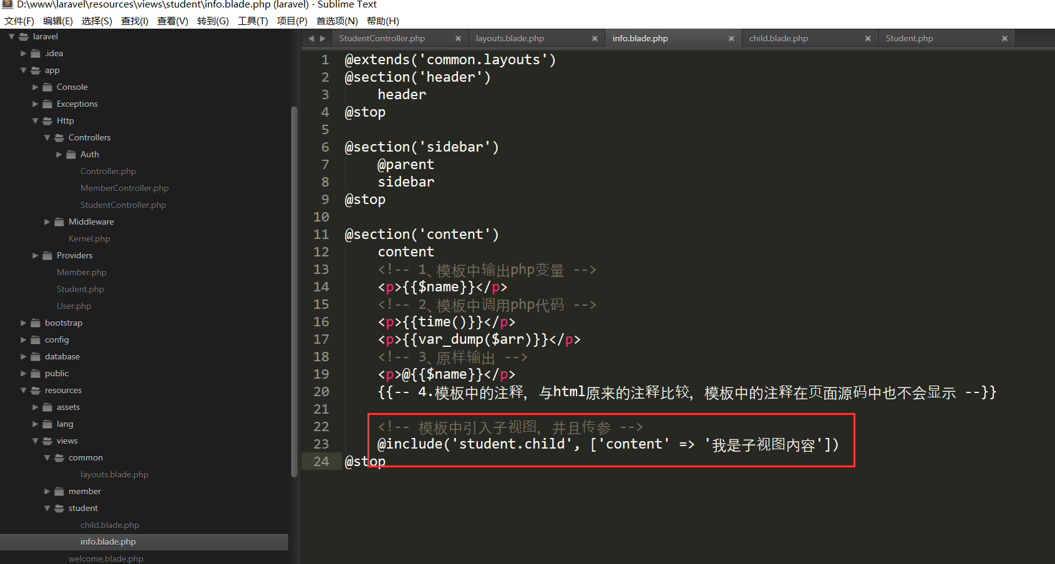
Task: Close the Student.php tab
Action: (1004, 39)
